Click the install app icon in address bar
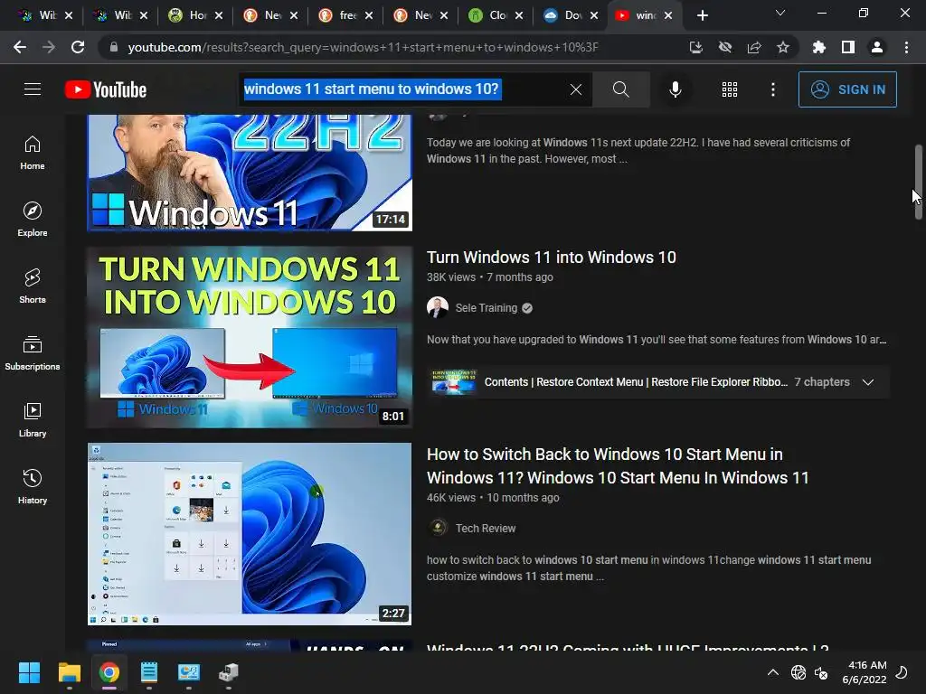926x694 pixels. 696,47
